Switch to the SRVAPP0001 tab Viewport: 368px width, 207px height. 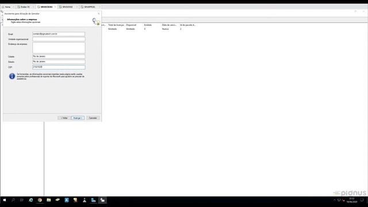tap(90, 7)
